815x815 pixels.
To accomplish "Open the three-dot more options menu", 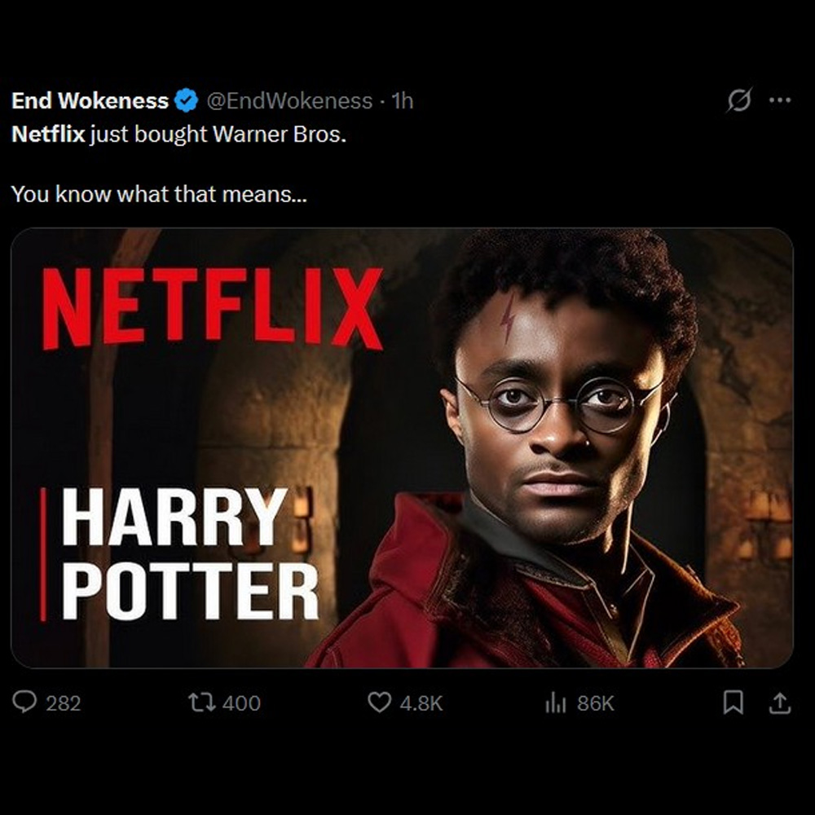I will pyautogui.click(x=780, y=100).
